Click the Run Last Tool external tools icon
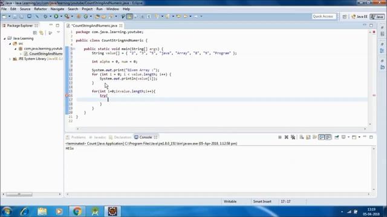Screen dimensions: 387x217 (67, 16)
